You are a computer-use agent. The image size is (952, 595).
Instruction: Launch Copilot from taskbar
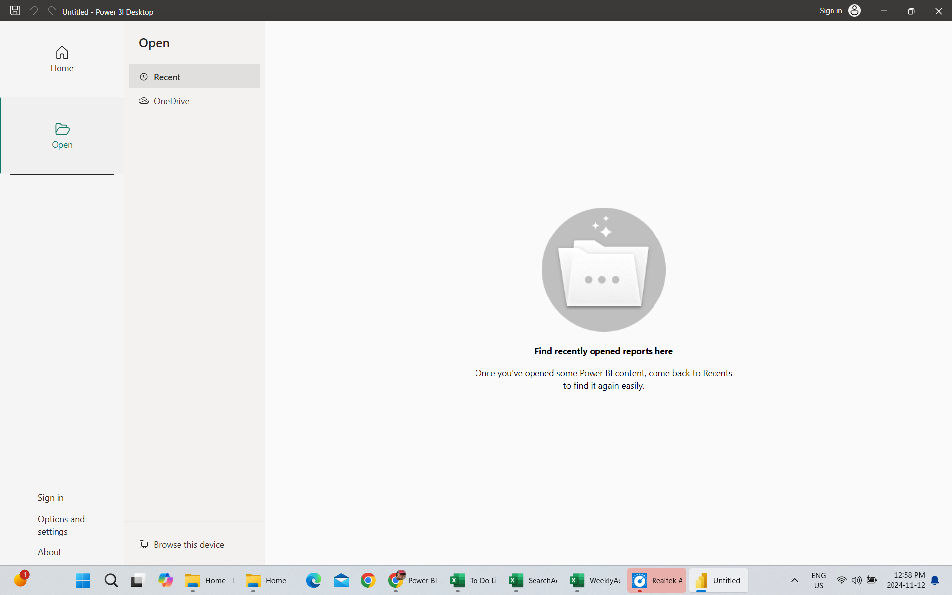click(x=165, y=580)
